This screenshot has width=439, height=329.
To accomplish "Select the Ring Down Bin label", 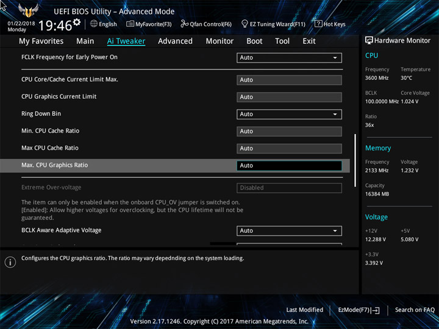I will tap(41, 113).
